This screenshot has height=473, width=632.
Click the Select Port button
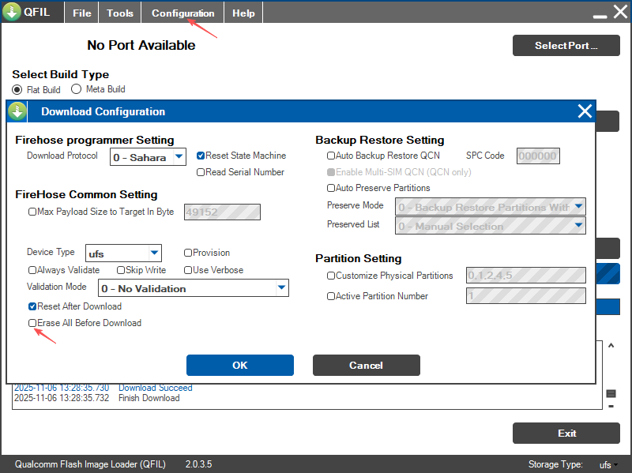(x=566, y=46)
